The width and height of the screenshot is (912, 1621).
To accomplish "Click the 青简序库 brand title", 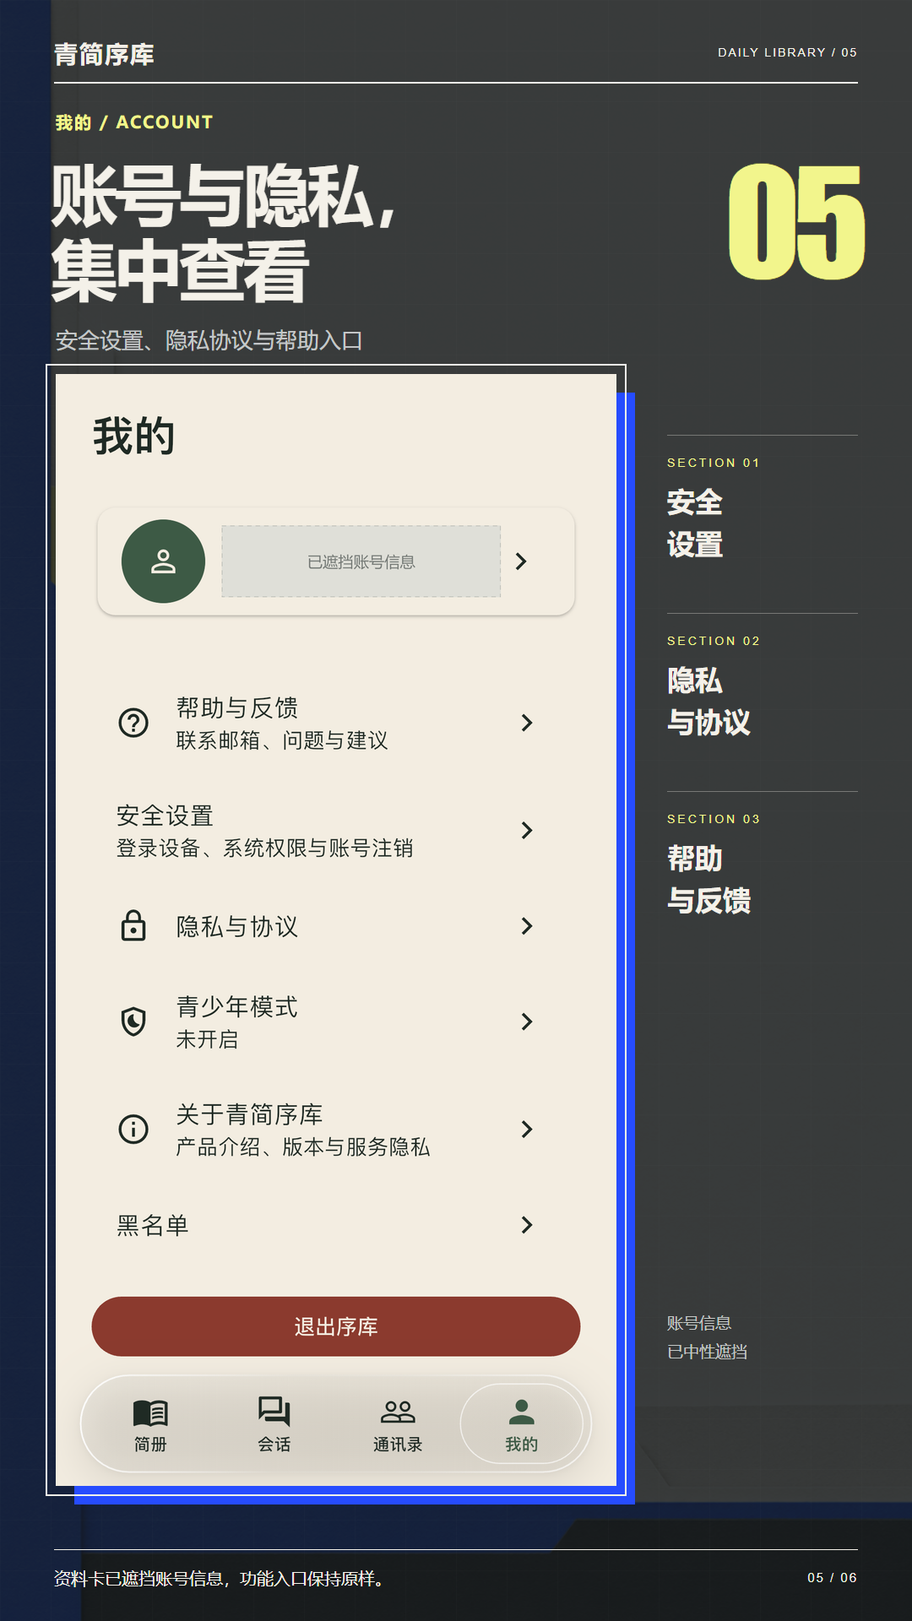I will click(x=104, y=55).
